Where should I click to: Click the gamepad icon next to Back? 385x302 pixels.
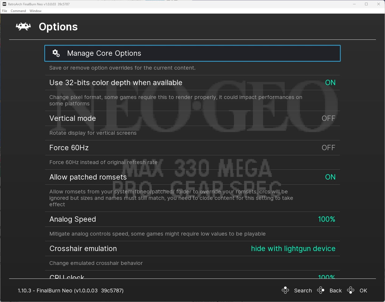click(x=321, y=290)
